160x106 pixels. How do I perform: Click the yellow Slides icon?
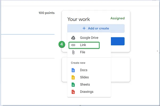click(73, 77)
